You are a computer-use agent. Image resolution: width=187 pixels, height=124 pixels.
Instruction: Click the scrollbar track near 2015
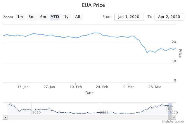click(x=104, y=117)
